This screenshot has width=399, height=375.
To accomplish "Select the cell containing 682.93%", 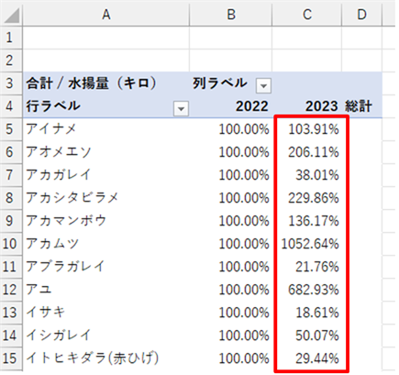I will 307,290.
